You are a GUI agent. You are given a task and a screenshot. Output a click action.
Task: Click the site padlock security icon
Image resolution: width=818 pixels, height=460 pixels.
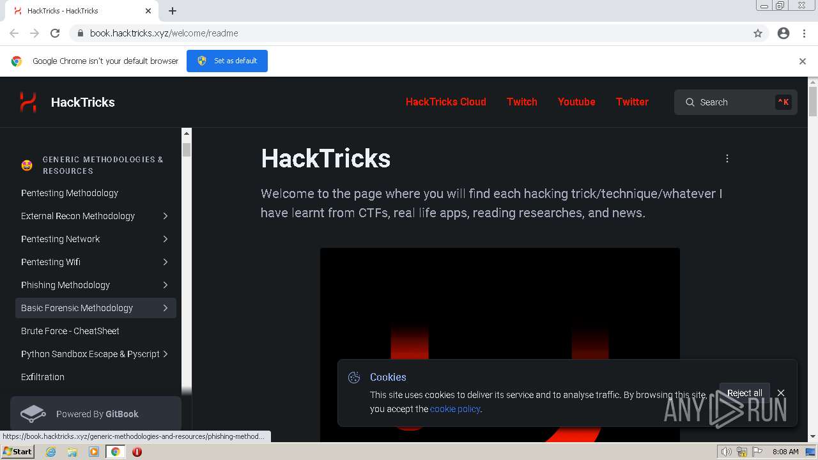pos(81,33)
